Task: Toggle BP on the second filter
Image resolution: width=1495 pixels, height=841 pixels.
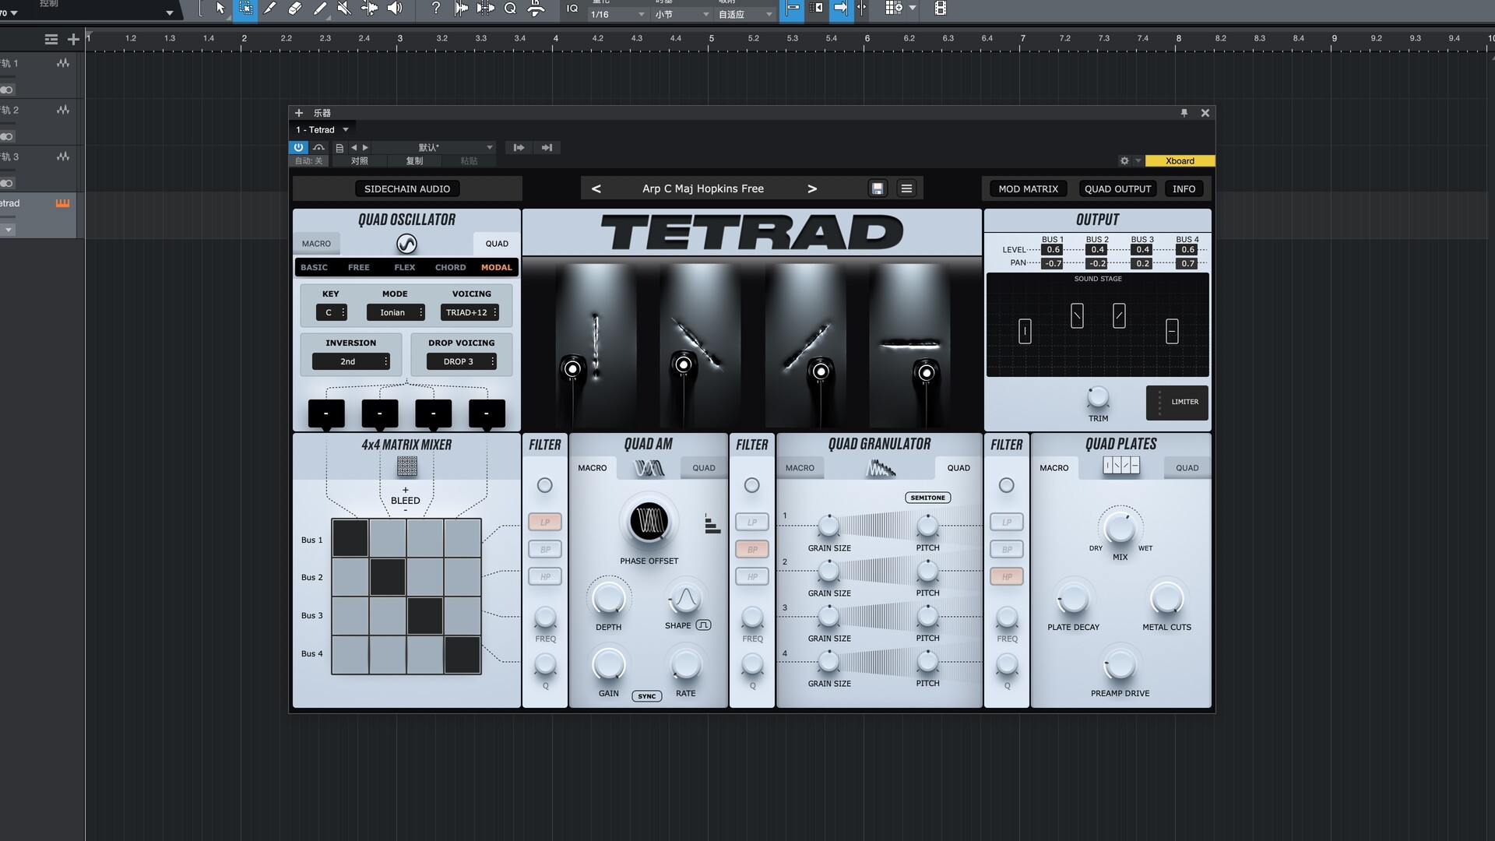Action: pyautogui.click(x=752, y=550)
